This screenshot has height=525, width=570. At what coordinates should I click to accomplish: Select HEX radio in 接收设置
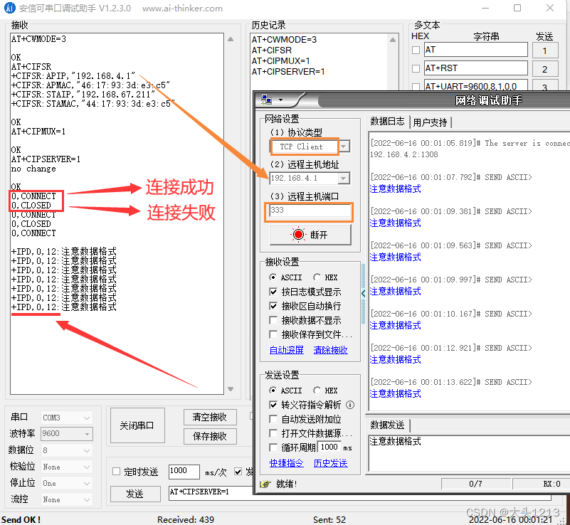[317, 277]
